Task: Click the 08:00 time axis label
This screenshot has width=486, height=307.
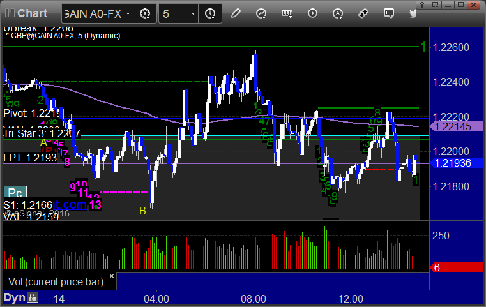Action: [x=254, y=299]
